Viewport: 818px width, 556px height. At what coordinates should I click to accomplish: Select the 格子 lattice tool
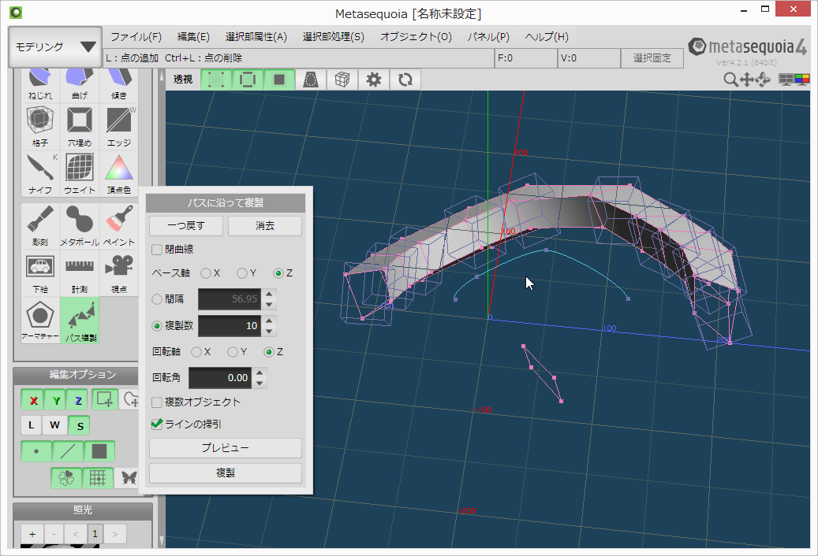point(40,127)
